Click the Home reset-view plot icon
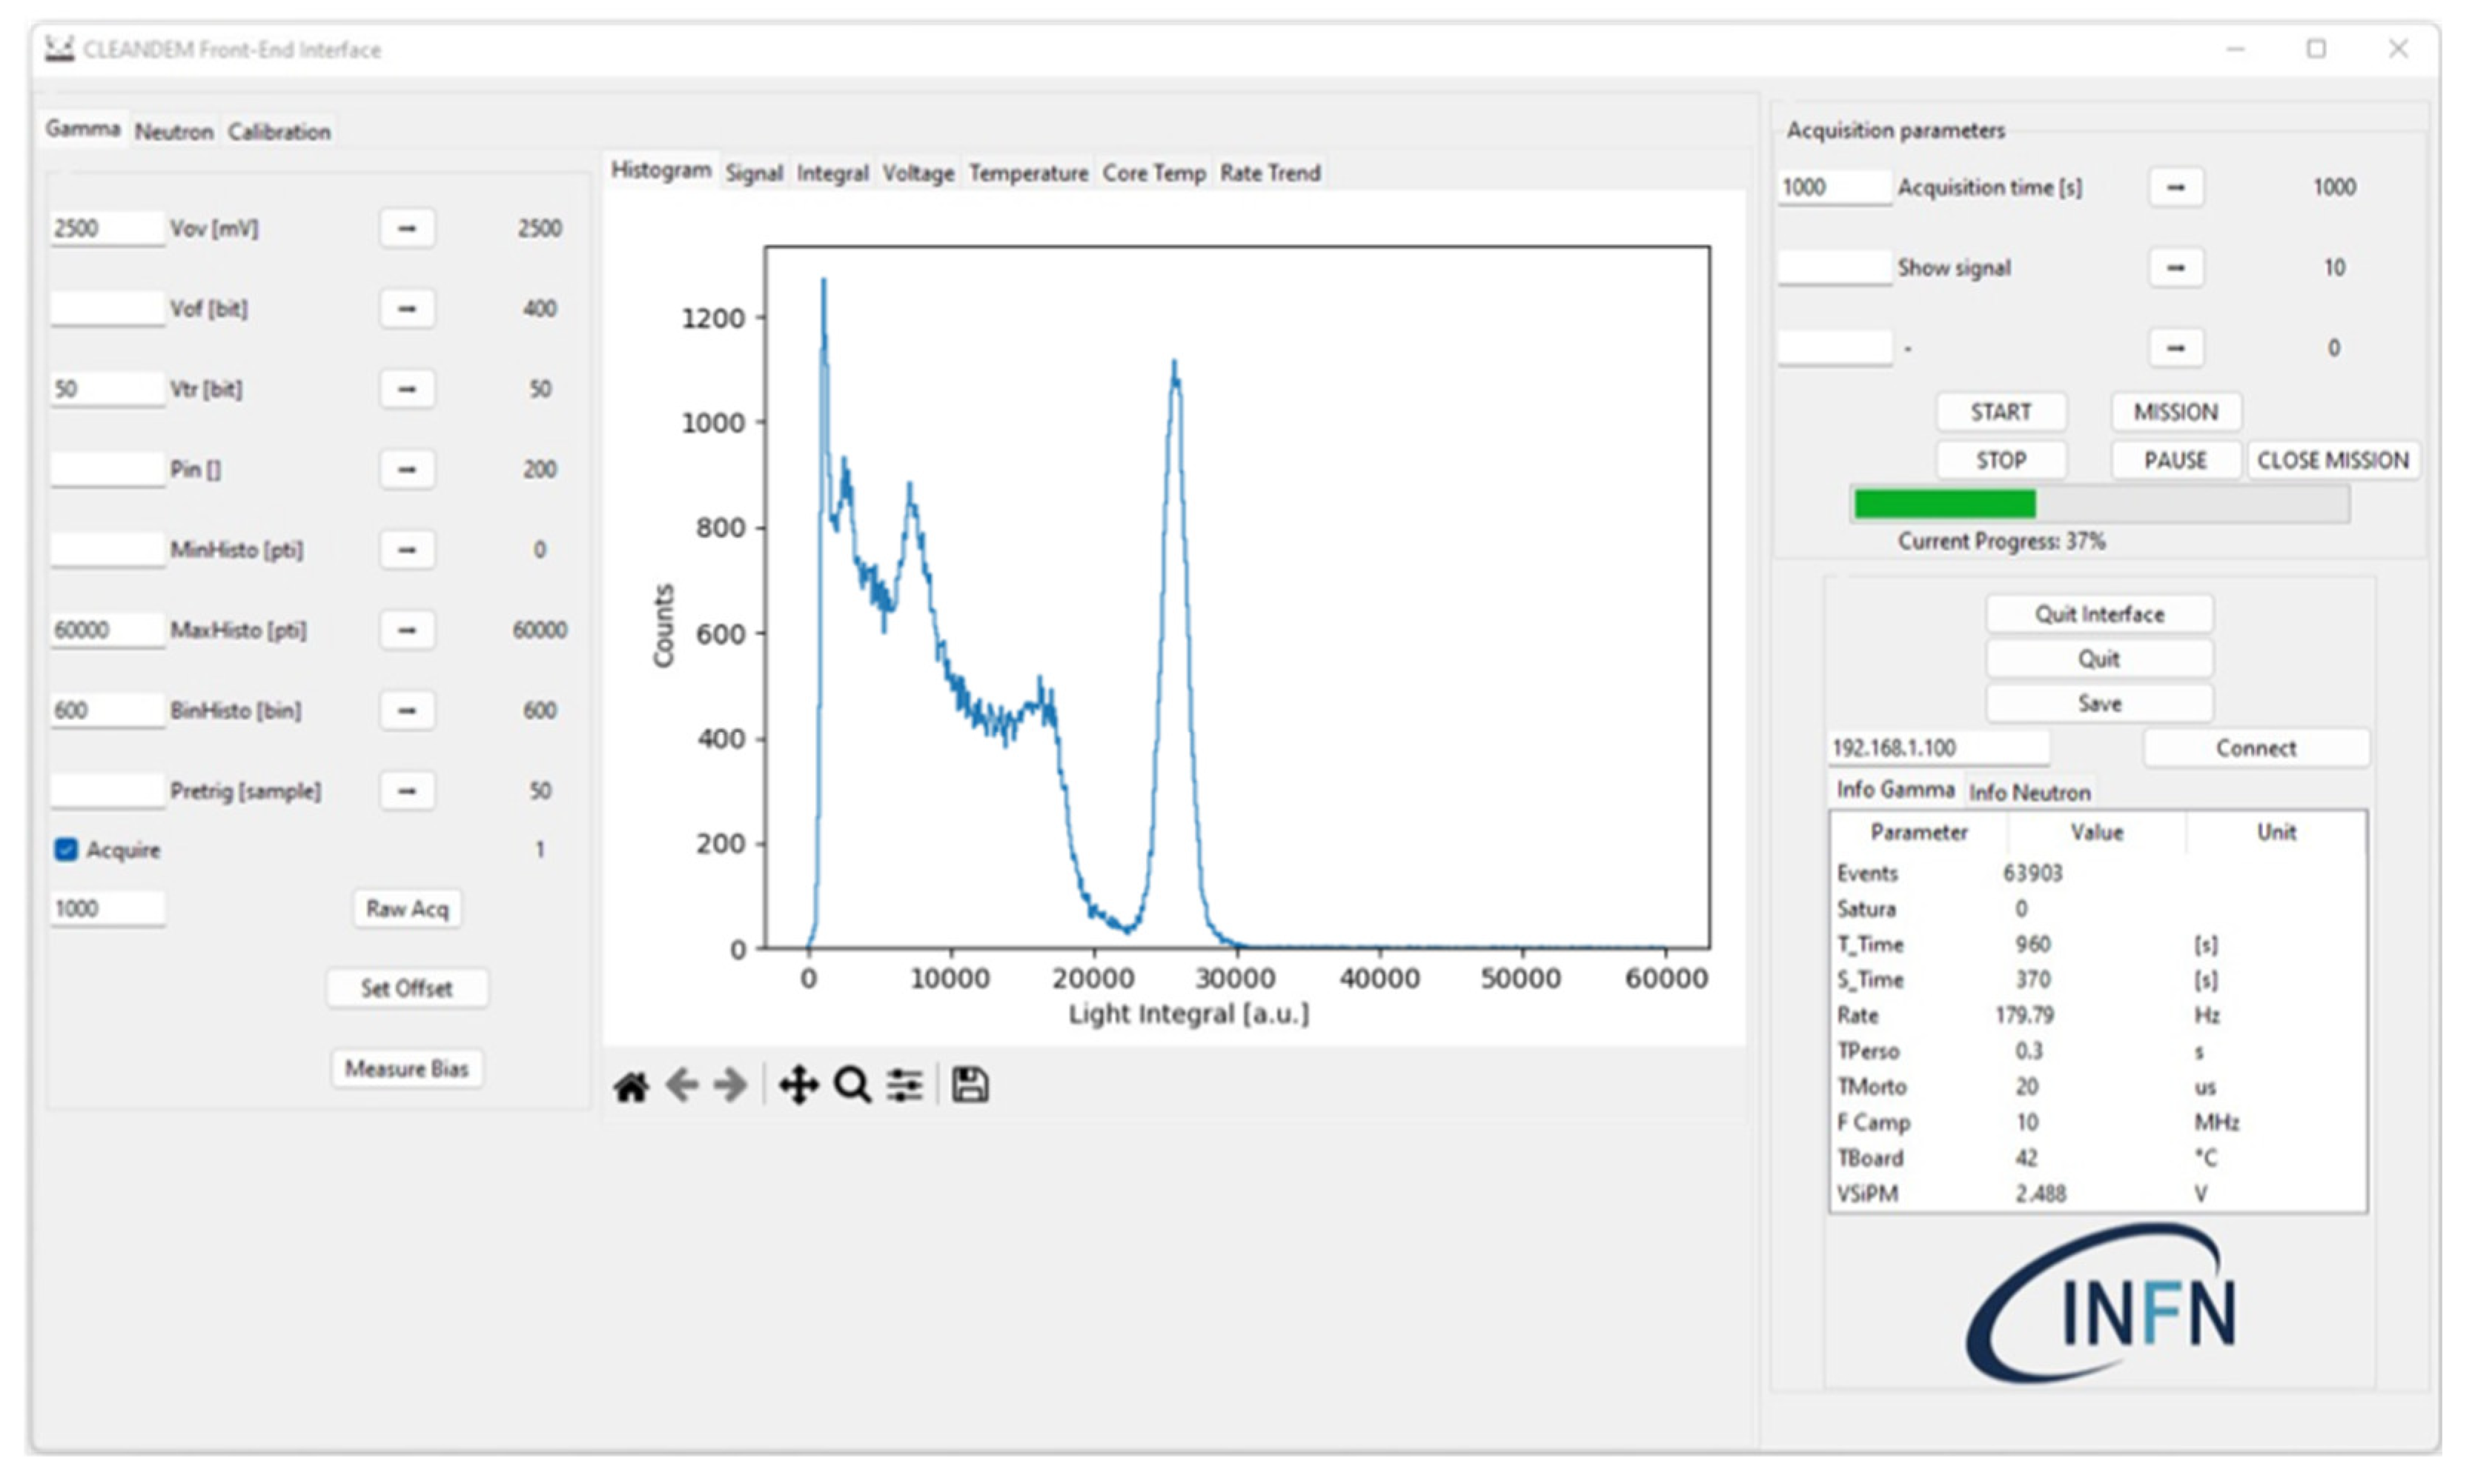 [x=632, y=1085]
